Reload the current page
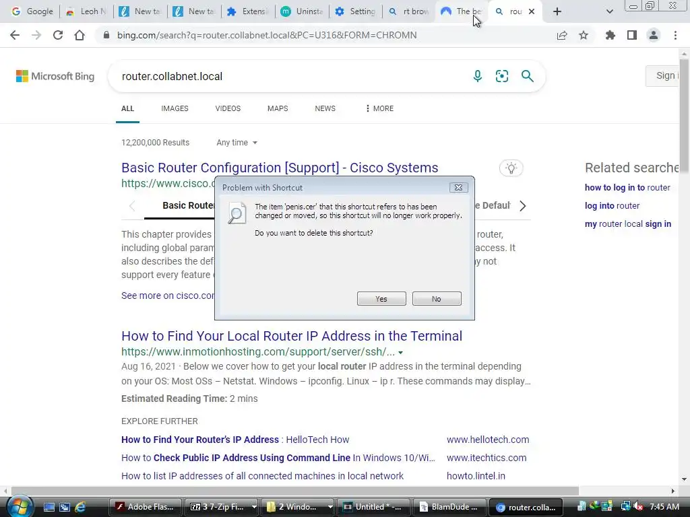The width and height of the screenshot is (690, 517). tap(58, 35)
